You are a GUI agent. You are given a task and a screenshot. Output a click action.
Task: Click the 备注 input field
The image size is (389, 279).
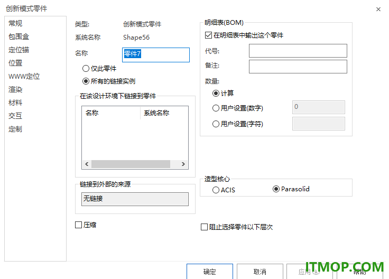coord(298,67)
